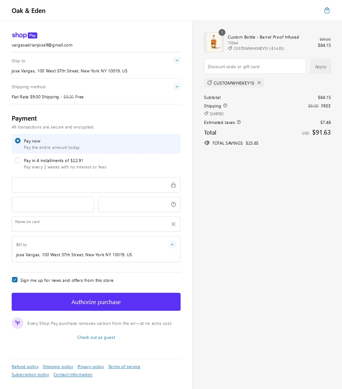Screen dimensions: 342x389
Task: Click the Custom Bottle - Barrel Proof Infused title
Action: 263,37
